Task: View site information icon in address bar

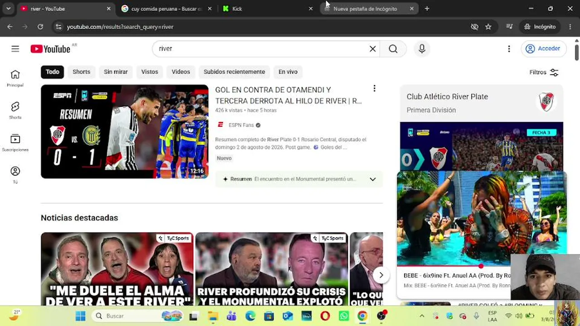Action: (x=58, y=27)
